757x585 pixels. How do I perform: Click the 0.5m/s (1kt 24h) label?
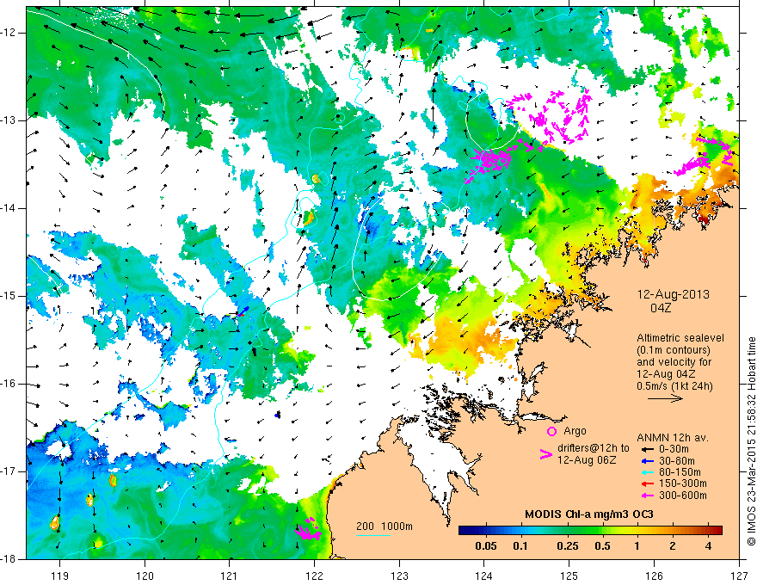[x=675, y=386]
